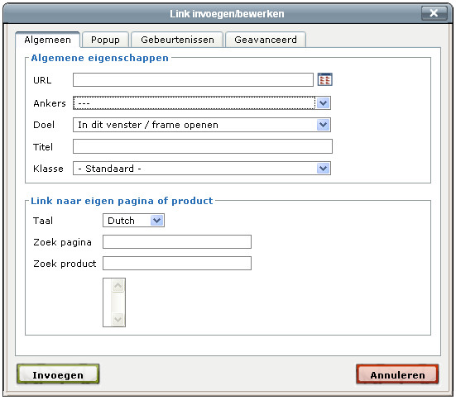Switch to the Popup tab
The height and width of the screenshot is (400, 456).
(x=105, y=40)
